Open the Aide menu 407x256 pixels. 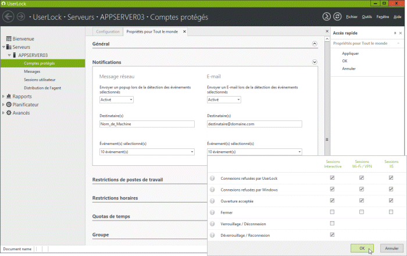pyautogui.click(x=397, y=17)
